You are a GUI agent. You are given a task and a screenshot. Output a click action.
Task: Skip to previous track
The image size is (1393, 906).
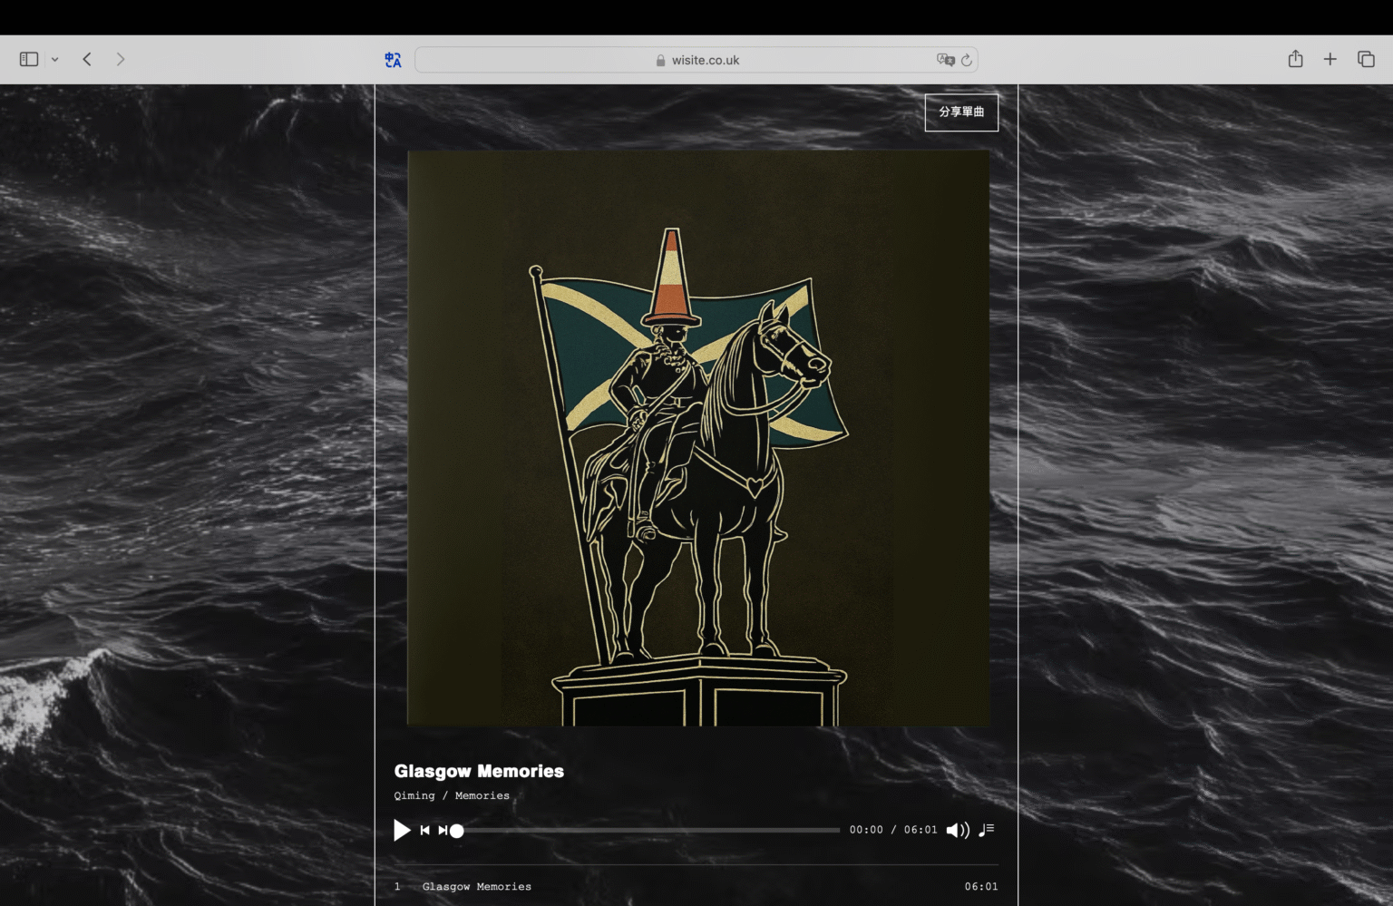(x=424, y=830)
